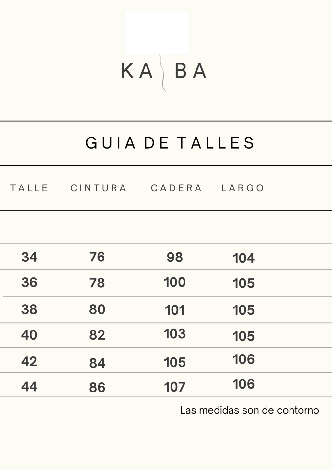
Task: Click size 34 in the TALLE column
Action: pyautogui.click(x=29, y=257)
